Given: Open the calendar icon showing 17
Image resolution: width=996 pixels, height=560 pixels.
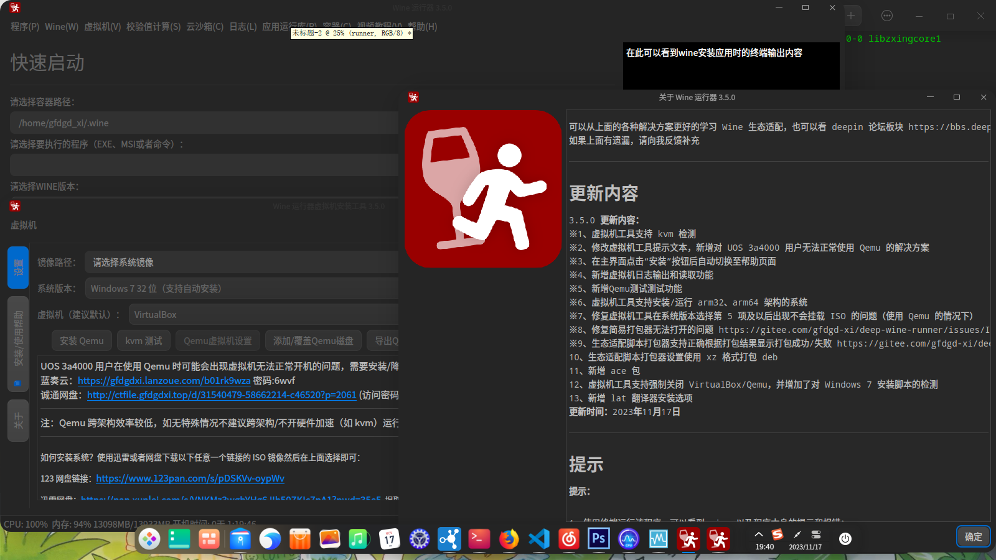Looking at the screenshot, I should click(x=389, y=539).
